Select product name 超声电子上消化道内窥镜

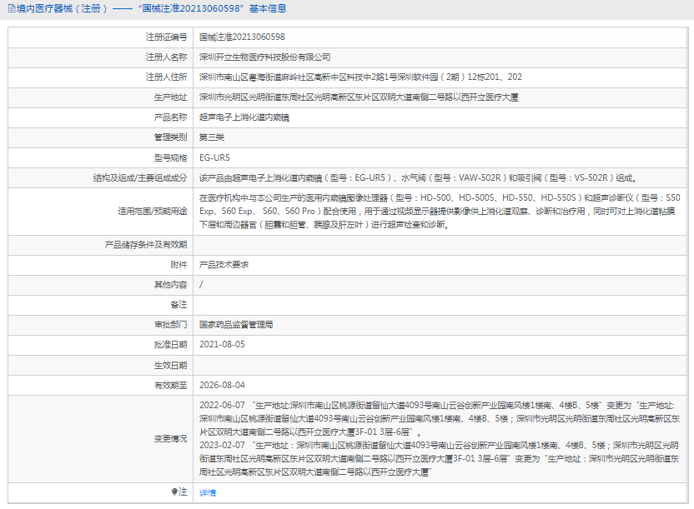pos(244,117)
